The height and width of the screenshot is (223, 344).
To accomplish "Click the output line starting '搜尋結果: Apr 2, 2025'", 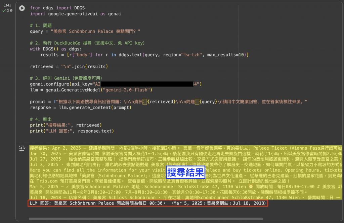I will click(186, 148).
